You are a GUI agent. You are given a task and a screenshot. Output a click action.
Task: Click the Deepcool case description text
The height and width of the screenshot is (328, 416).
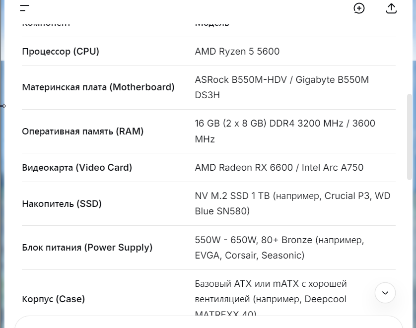pyautogui.click(x=271, y=299)
